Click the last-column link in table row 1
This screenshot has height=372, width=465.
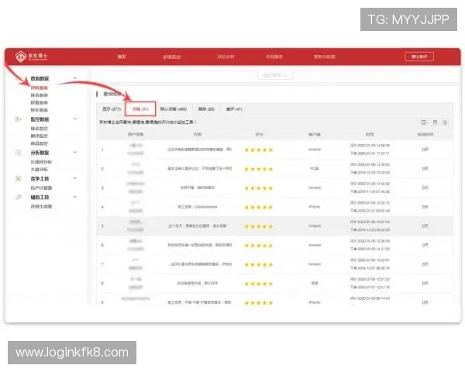pyautogui.click(x=425, y=149)
